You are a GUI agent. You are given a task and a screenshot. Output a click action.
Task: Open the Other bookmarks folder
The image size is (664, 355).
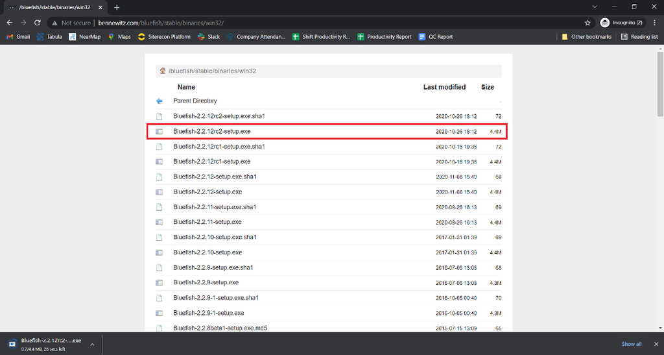point(586,37)
